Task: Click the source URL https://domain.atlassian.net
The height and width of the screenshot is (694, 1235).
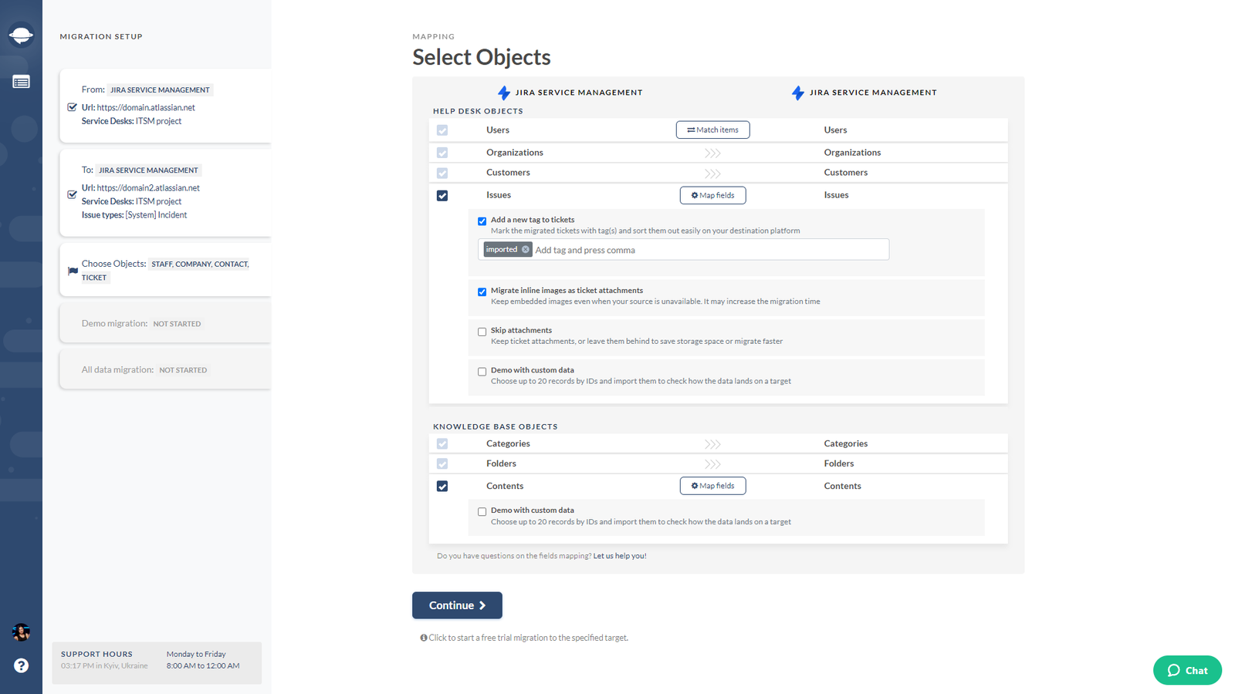Action: pyautogui.click(x=146, y=107)
